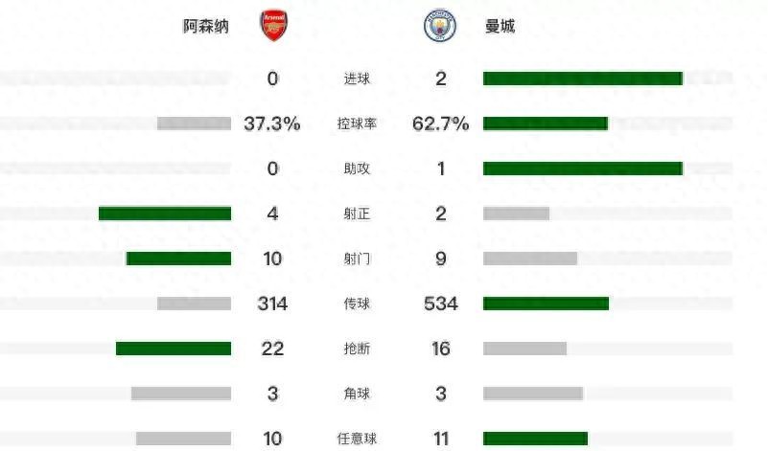The height and width of the screenshot is (451, 768).
Task: Click the 控球率 stat label
Action: pyautogui.click(x=357, y=124)
